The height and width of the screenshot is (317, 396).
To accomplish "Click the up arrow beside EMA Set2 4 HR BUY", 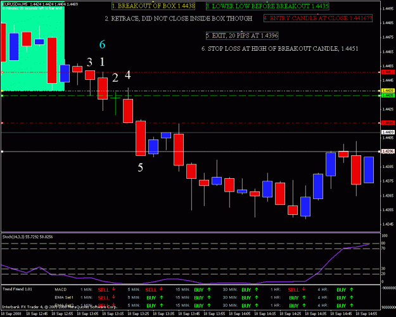I will coord(352,305).
